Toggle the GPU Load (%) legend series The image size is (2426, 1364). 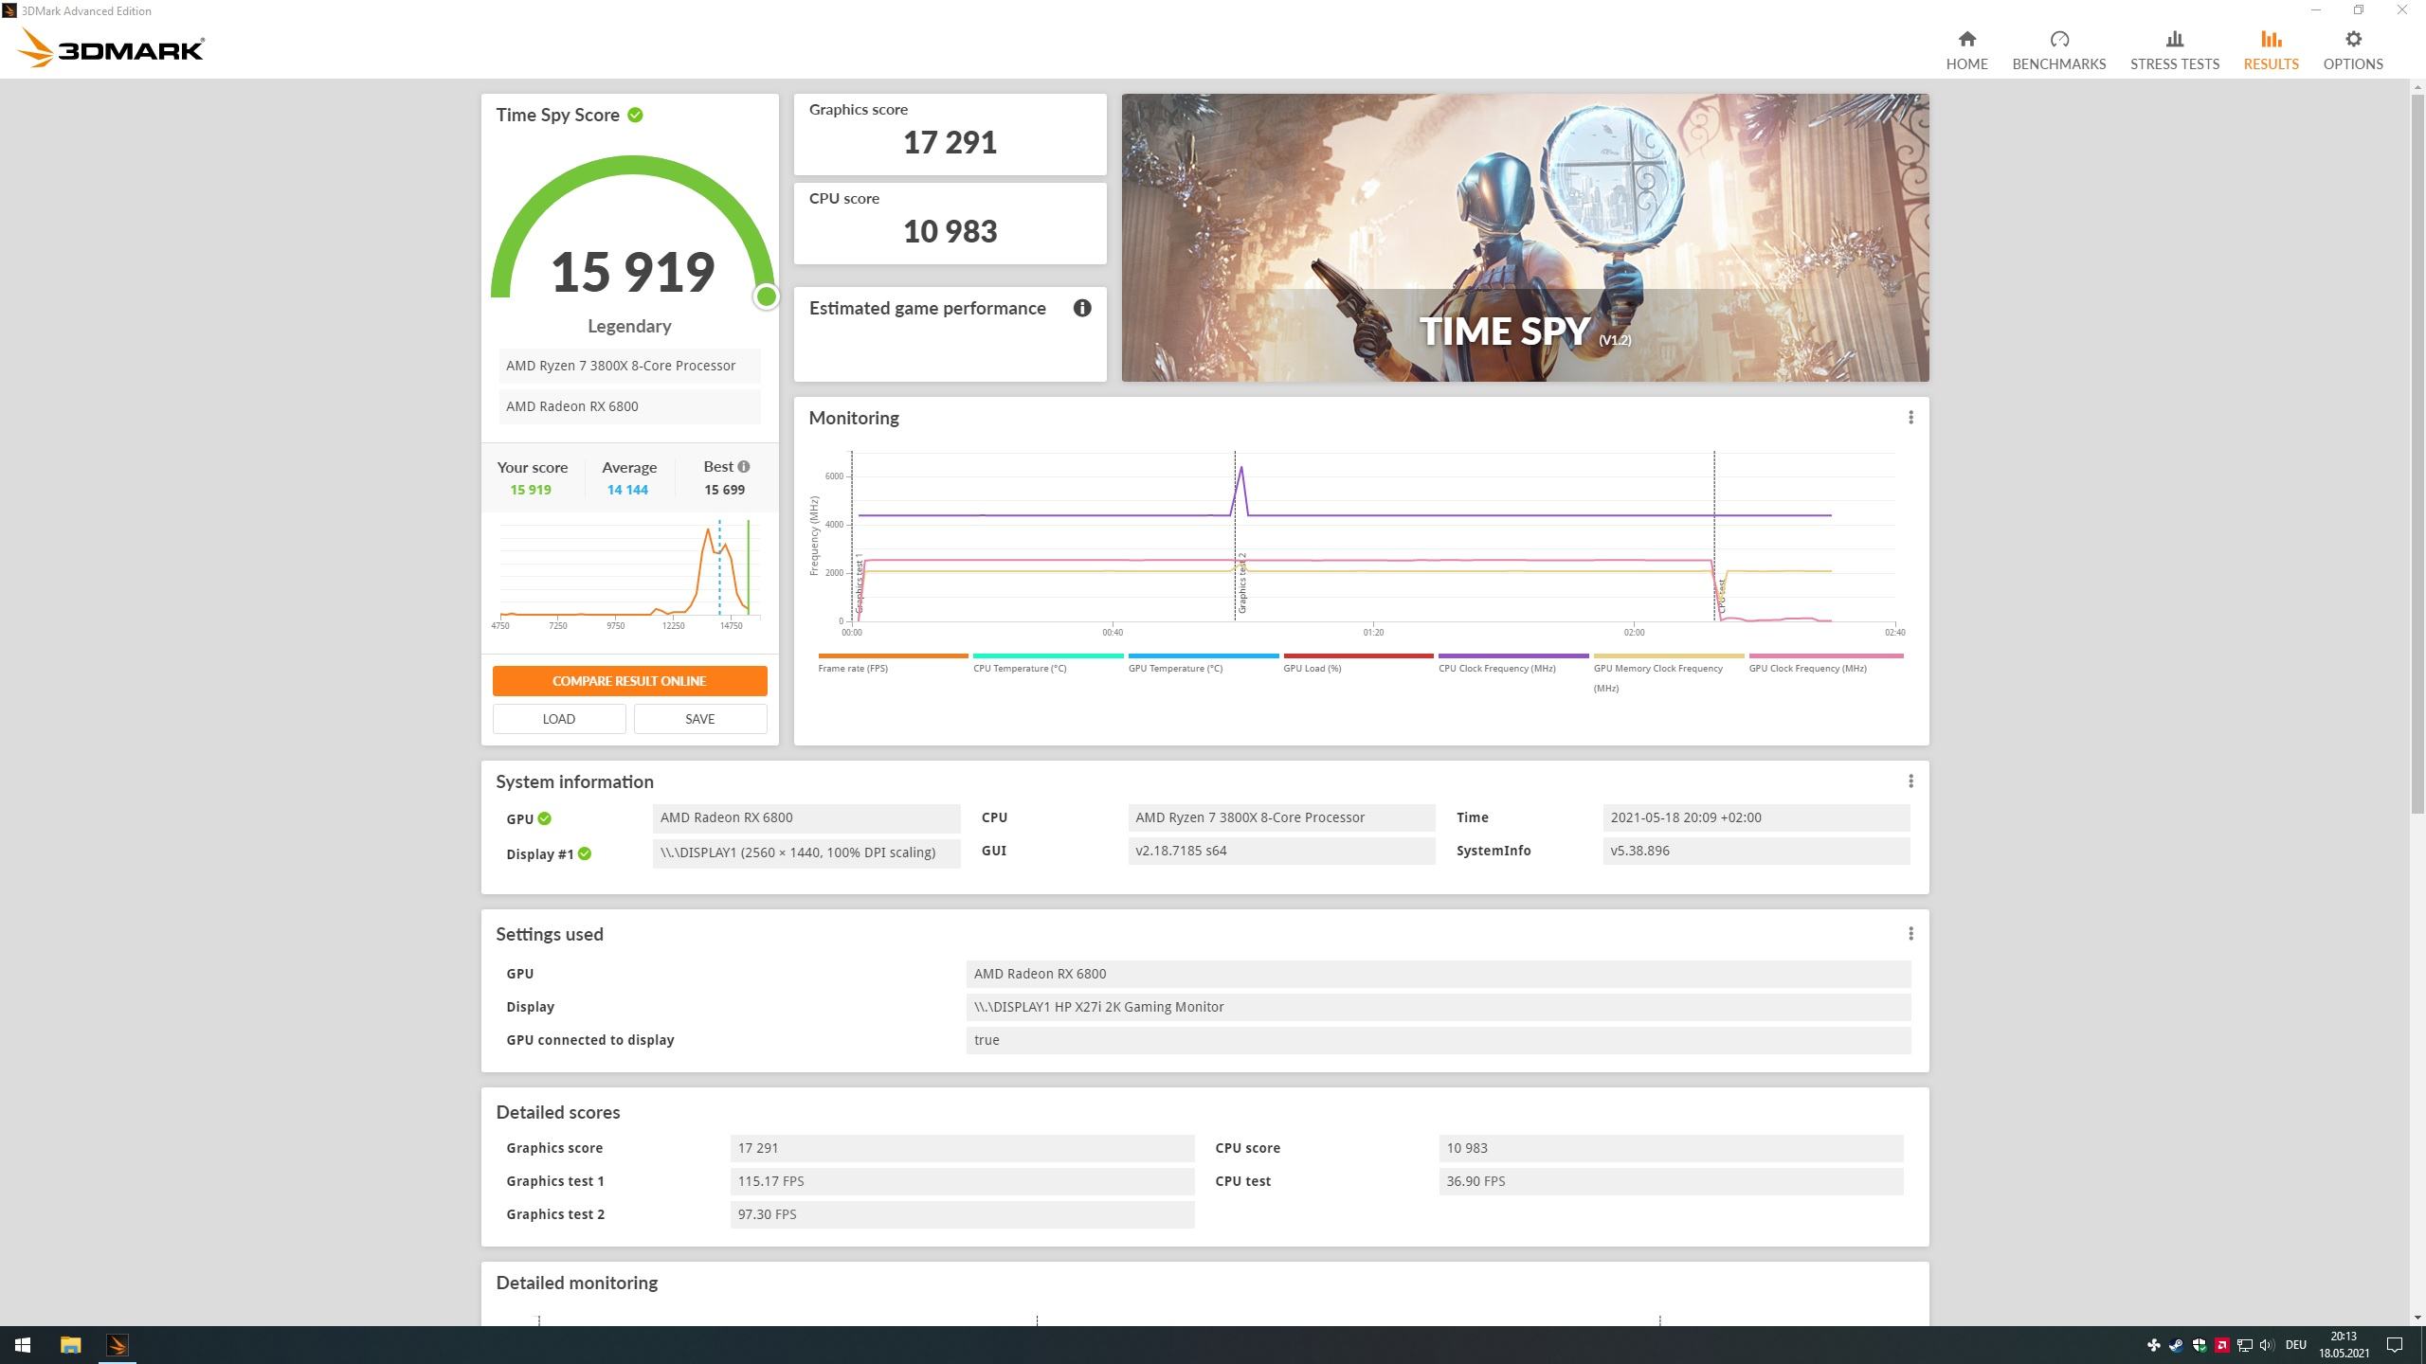tap(1312, 668)
